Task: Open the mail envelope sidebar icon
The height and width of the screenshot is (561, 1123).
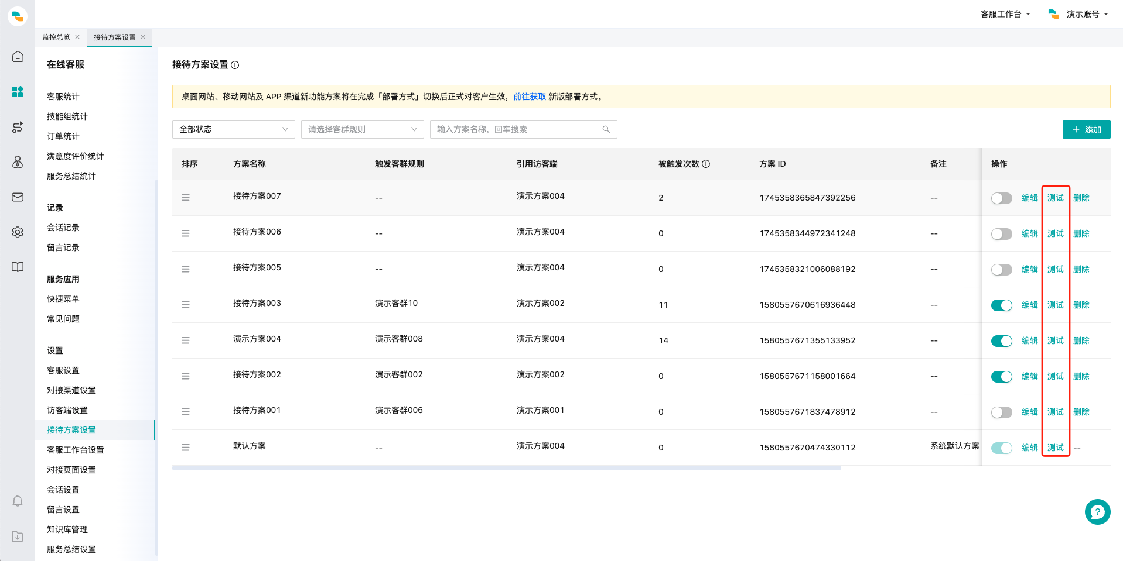Action: coord(18,197)
